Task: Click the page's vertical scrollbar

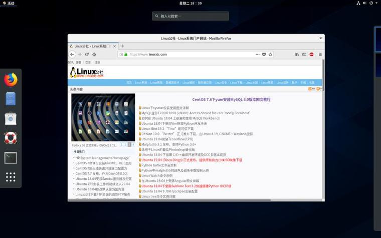Action: pos(323,75)
